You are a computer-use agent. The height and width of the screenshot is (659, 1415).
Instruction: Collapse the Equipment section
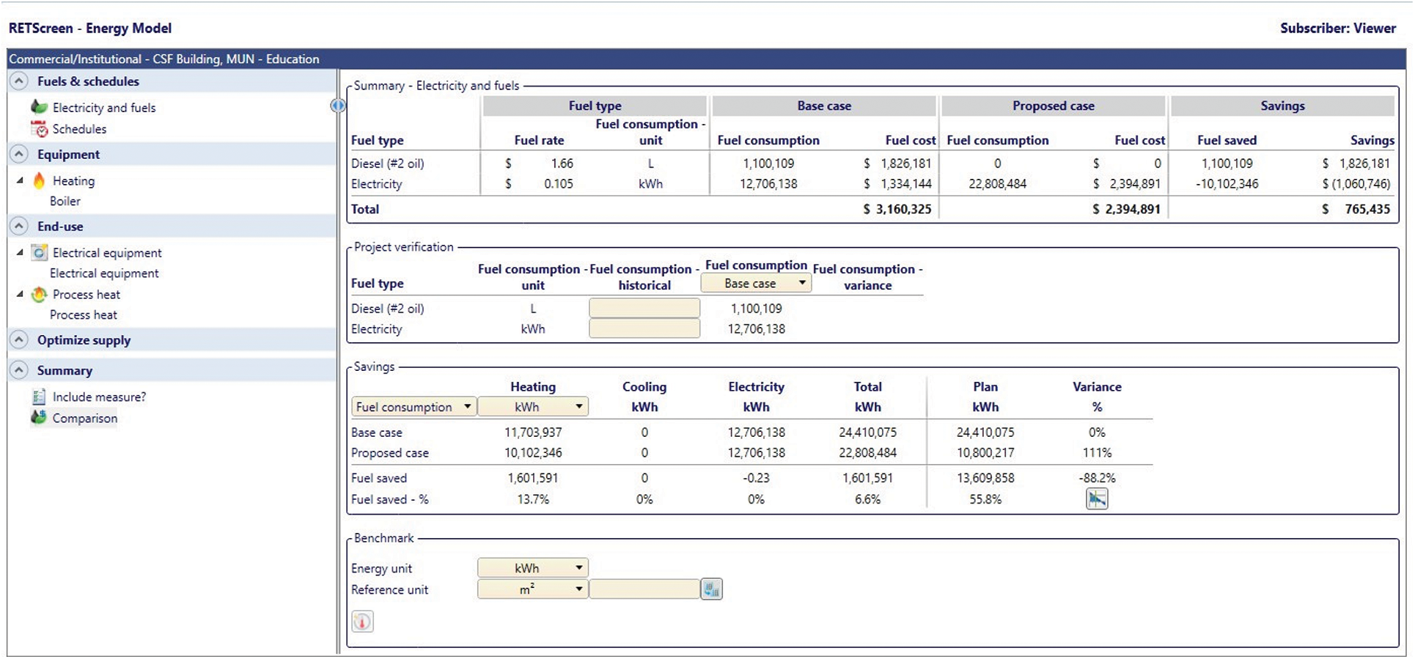tap(20, 155)
